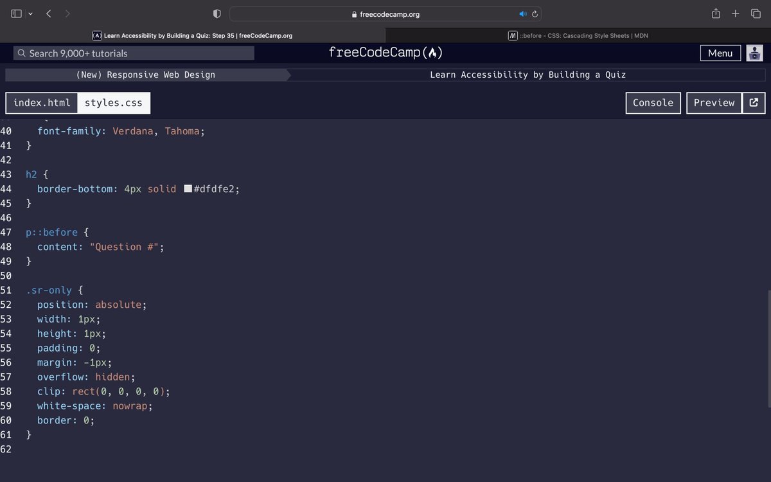This screenshot has width=771, height=482.
Task: Go forward with Safari forward arrow
Action: coord(68,13)
